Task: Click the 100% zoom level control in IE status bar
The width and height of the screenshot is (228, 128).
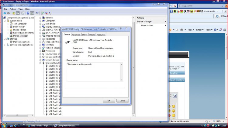Action: point(219,121)
